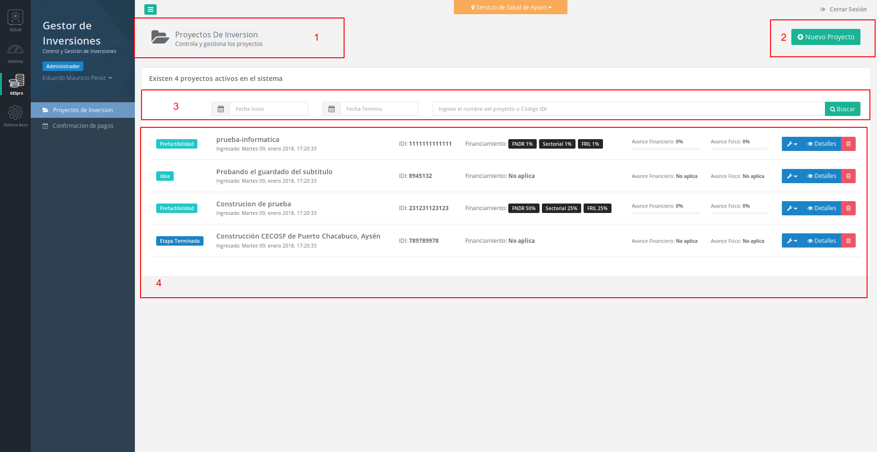Toggle sidebar with green hamburger button
The image size is (877, 452).
(151, 9)
